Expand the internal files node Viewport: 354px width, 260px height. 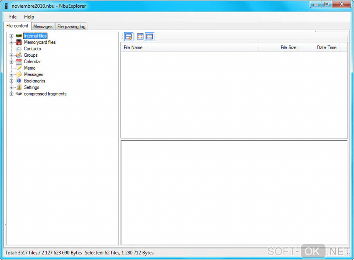pyautogui.click(x=11, y=36)
